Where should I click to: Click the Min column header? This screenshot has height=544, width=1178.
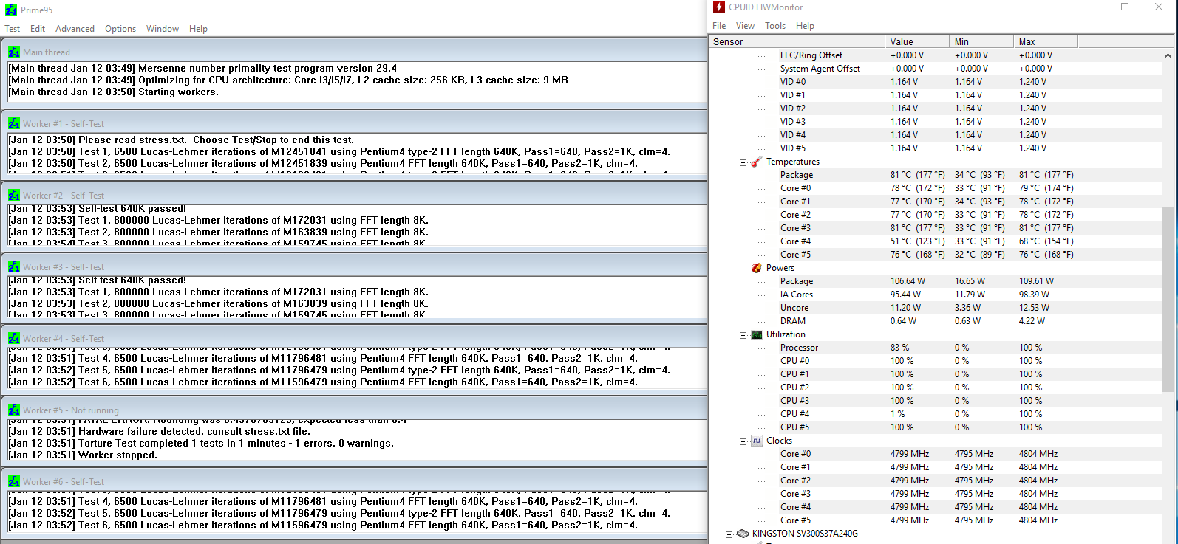[981, 42]
